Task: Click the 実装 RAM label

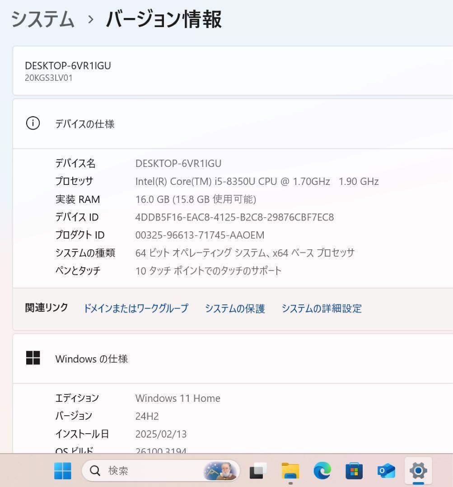Action: coord(78,199)
